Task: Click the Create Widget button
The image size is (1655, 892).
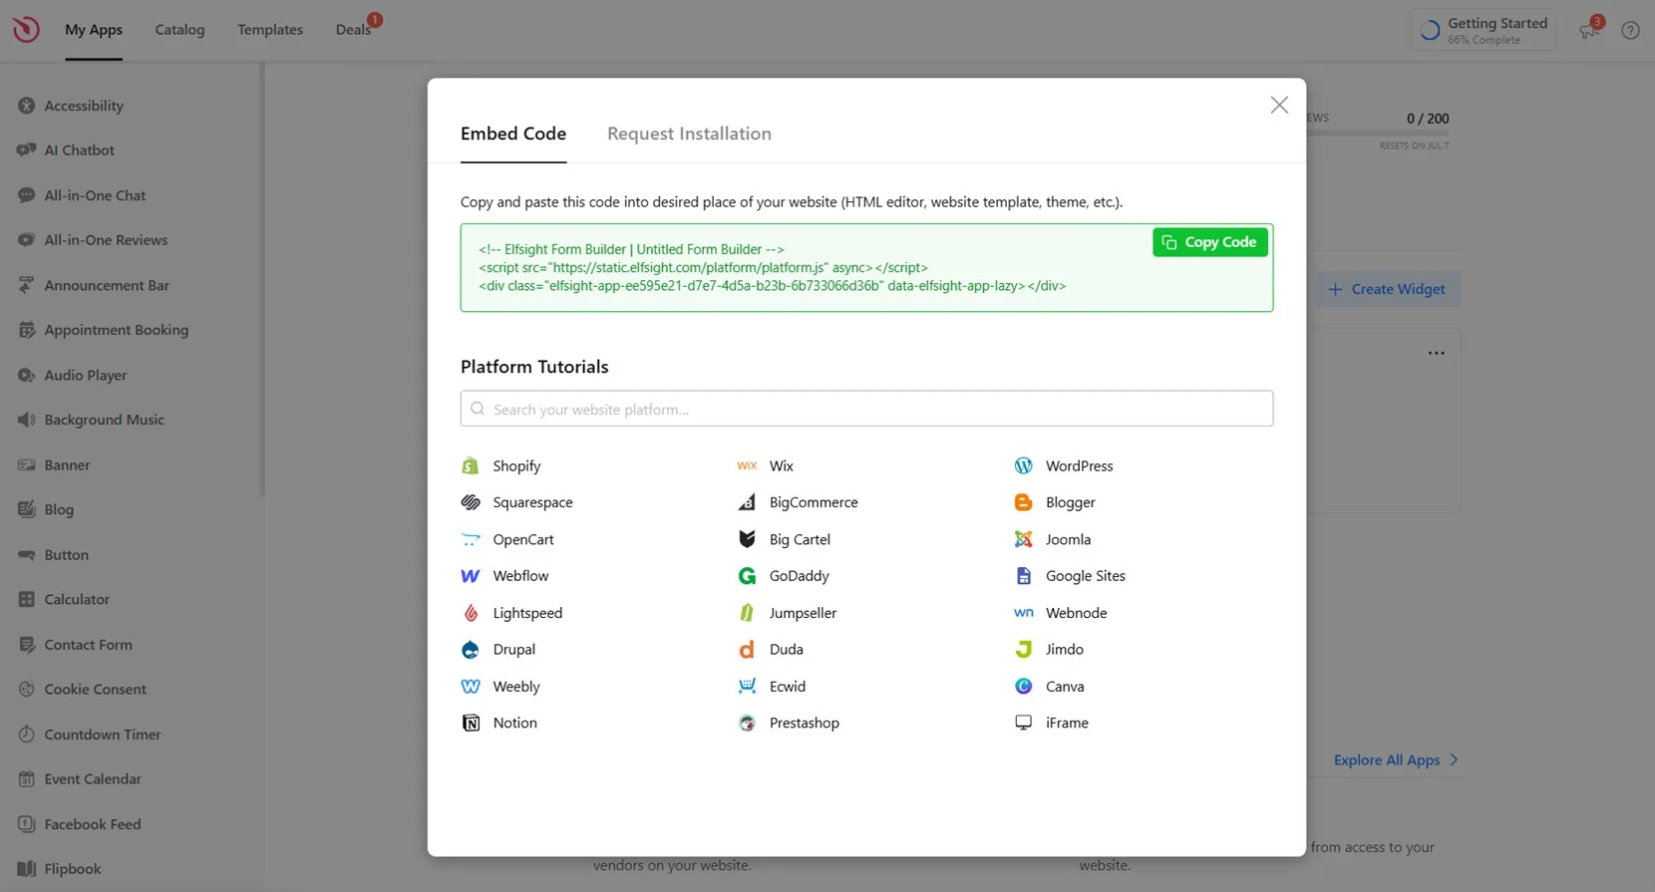Action: point(1387,289)
